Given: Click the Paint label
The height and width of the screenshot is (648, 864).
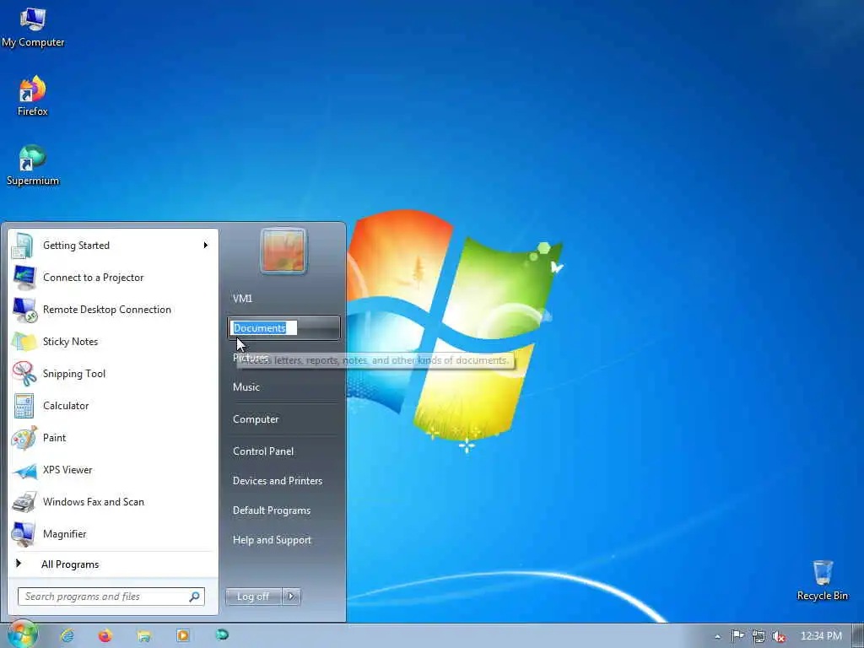Looking at the screenshot, I should pyautogui.click(x=54, y=438).
